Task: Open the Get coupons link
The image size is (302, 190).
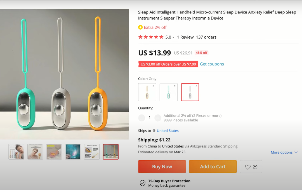Action: tap(212, 64)
